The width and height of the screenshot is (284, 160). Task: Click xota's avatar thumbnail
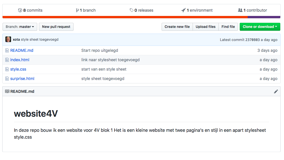pos(8,39)
